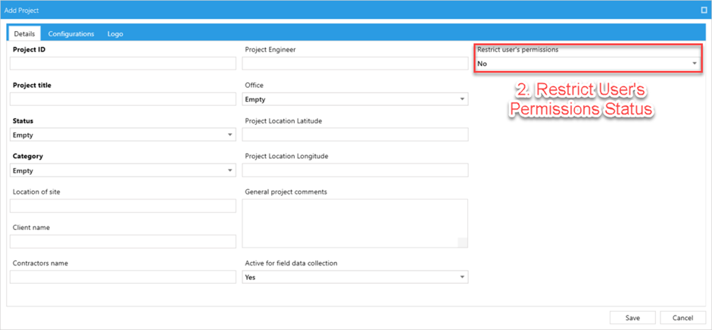The width and height of the screenshot is (712, 330).
Task: Open Restrict user's permissions dropdown
Action: click(588, 64)
